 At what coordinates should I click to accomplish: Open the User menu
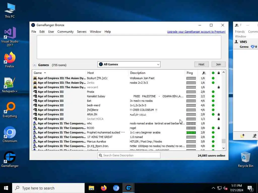click(x=51, y=32)
